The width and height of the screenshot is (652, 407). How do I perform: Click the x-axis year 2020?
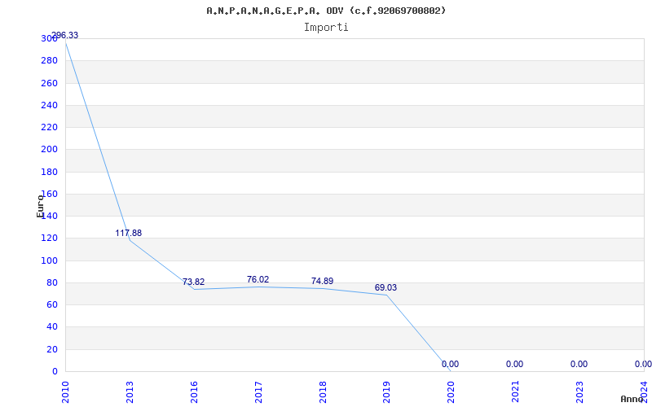point(451,392)
